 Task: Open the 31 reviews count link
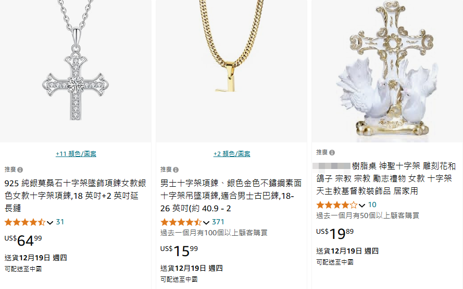[x=60, y=222]
